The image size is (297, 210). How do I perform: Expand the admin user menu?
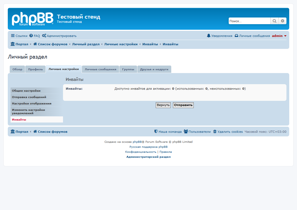coord(279,36)
